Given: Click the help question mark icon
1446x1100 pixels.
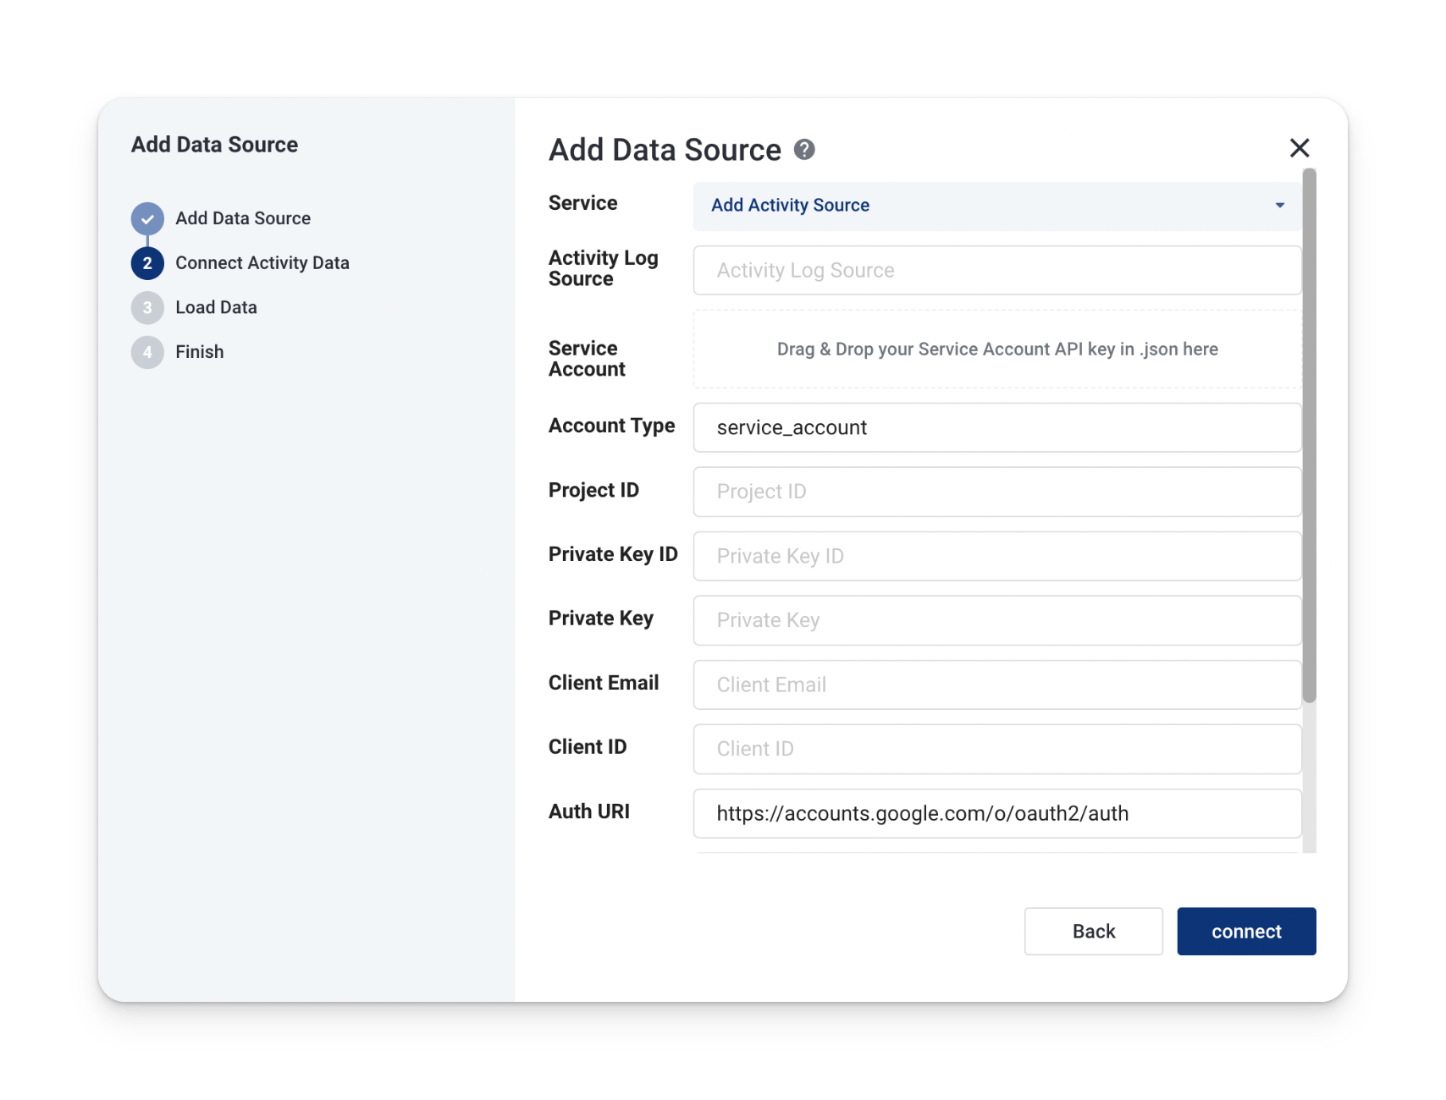Looking at the screenshot, I should coord(803,150).
